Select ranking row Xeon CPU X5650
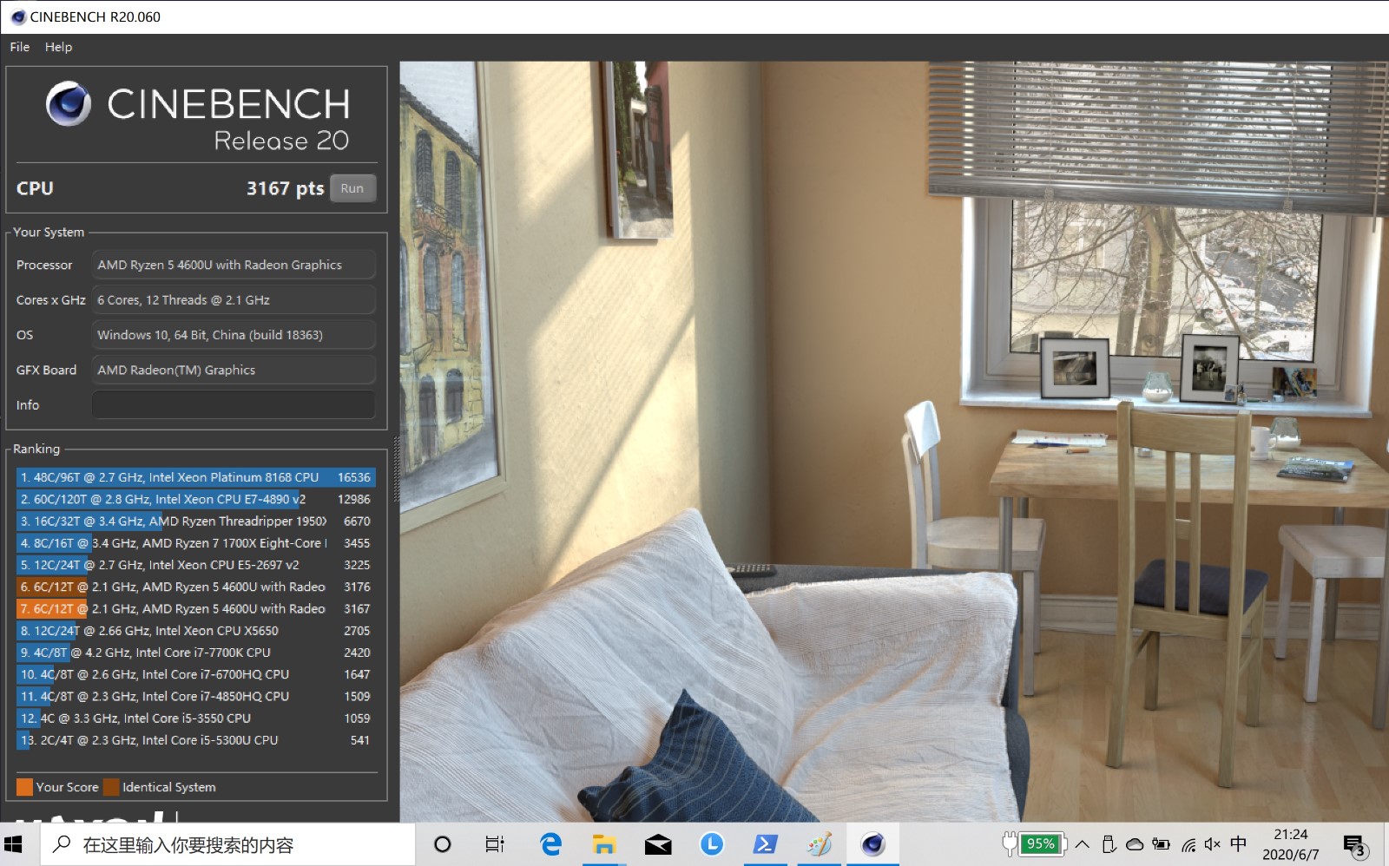1389x866 pixels. [x=196, y=631]
